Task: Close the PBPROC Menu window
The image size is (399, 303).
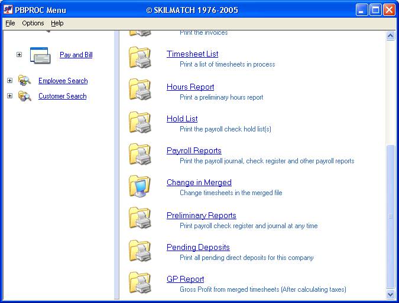Action: pos(389,10)
